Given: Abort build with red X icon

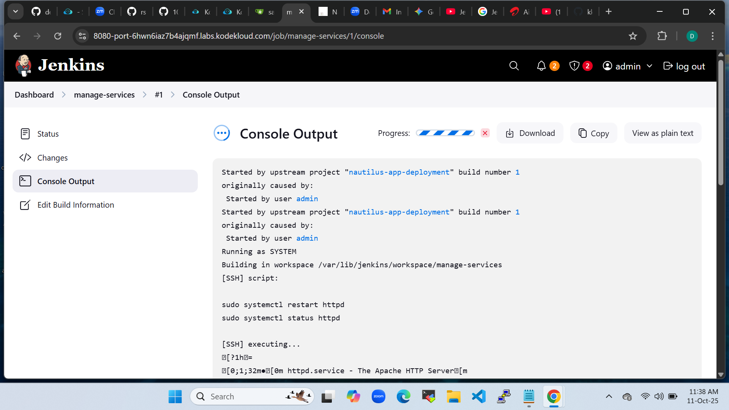Looking at the screenshot, I should (485, 133).
